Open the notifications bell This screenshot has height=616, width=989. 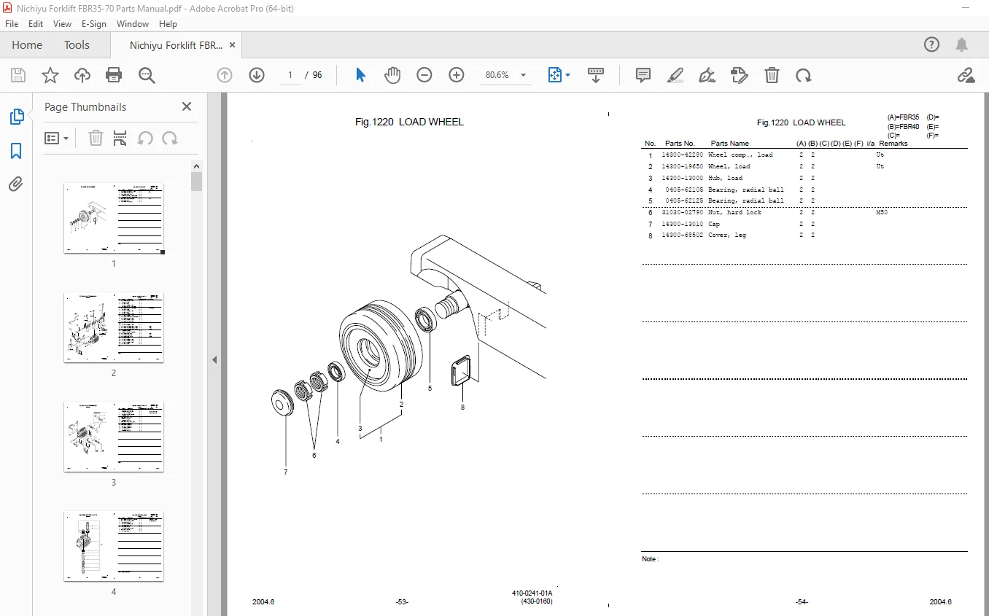pyautogui.click(x=962, y=45)
